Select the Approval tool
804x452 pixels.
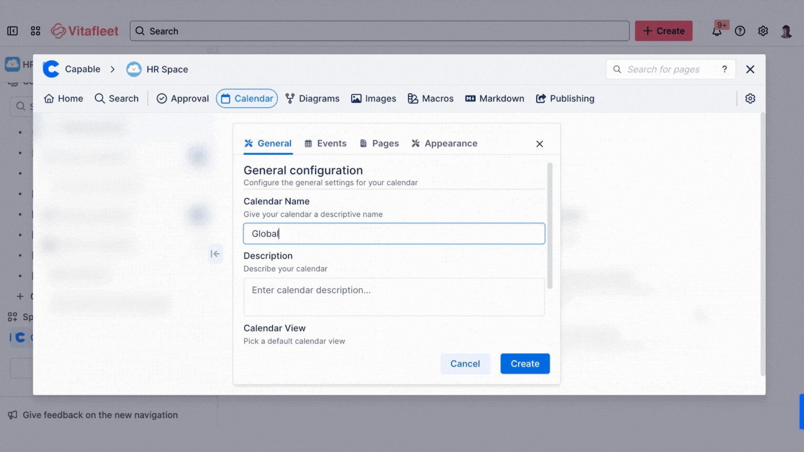click(182, 98)
